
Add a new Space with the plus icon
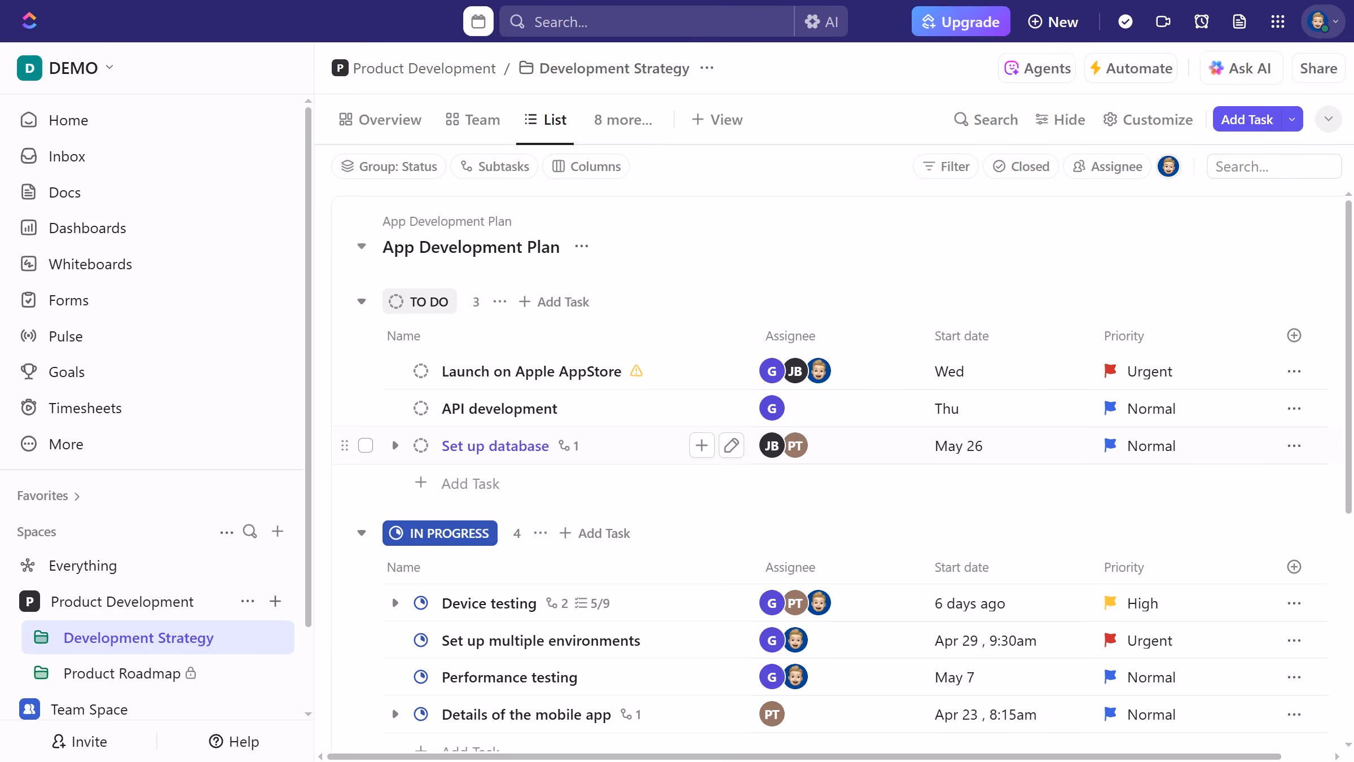point(277,531)
